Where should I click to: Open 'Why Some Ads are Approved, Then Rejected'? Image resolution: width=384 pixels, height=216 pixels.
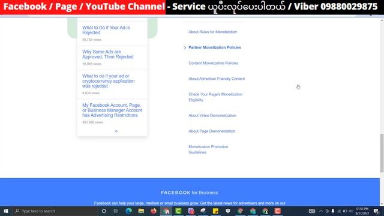(108, 55)
